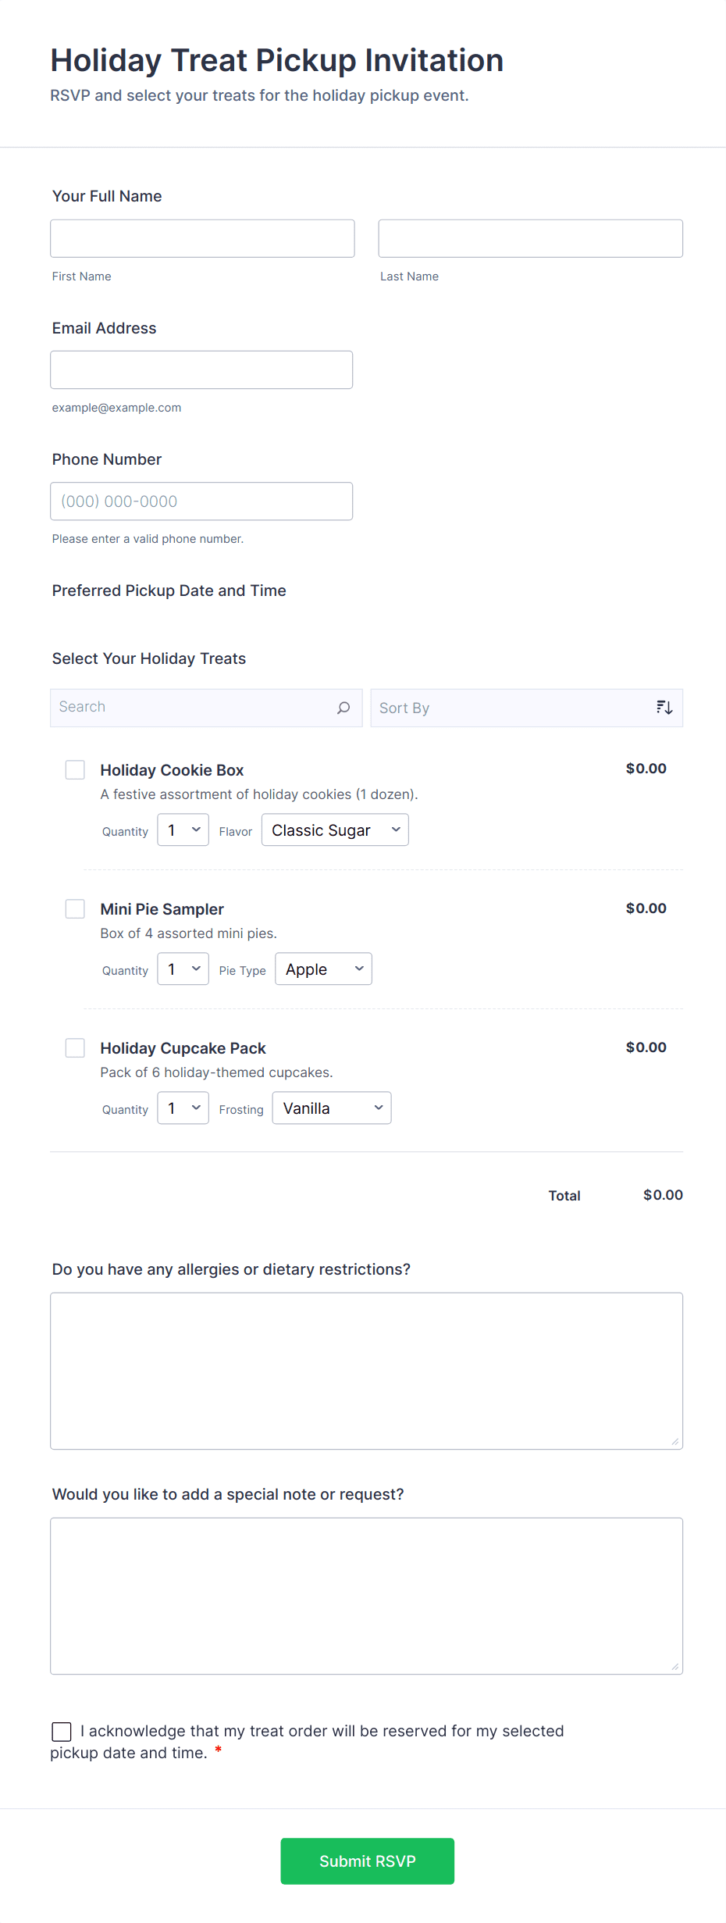
Task: Open the quantity dropdown for Mini Pie Sampler
Action: pyautogui.click(x=182, y=969)
